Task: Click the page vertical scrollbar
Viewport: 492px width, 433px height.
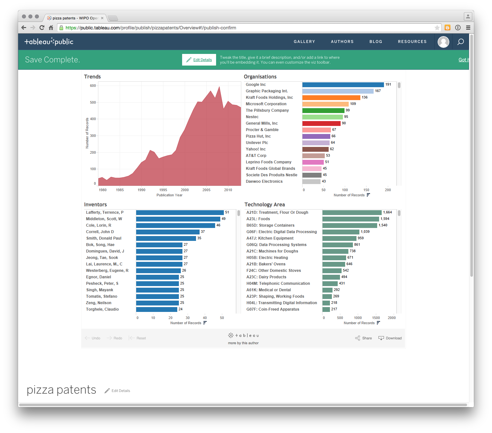Action: 472,155
